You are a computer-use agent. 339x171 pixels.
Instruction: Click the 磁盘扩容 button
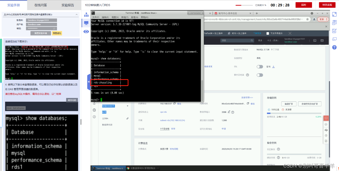[x=289, y=104]
